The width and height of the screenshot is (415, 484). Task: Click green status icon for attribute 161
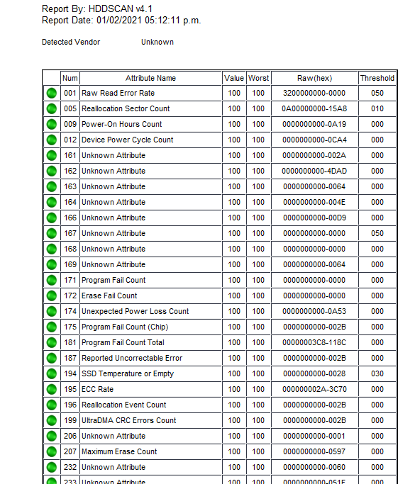[x=52, y=156]
